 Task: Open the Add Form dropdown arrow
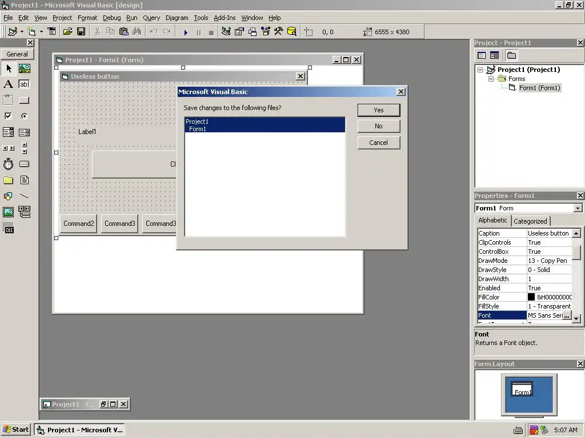(x=41, y=32)
